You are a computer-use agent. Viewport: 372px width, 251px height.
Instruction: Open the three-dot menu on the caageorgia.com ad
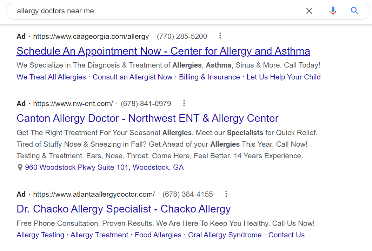pyautogui.click(x=220, y=36)
